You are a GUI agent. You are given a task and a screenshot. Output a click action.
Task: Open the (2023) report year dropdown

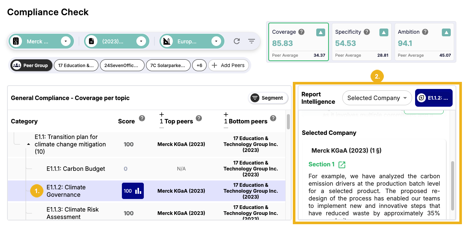pyautogui.click(x=141, y=41)
